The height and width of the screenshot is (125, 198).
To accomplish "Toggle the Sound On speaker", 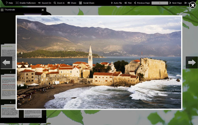I will tap(40, 3).
